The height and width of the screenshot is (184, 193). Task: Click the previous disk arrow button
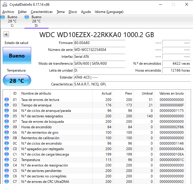click(6, 34)
